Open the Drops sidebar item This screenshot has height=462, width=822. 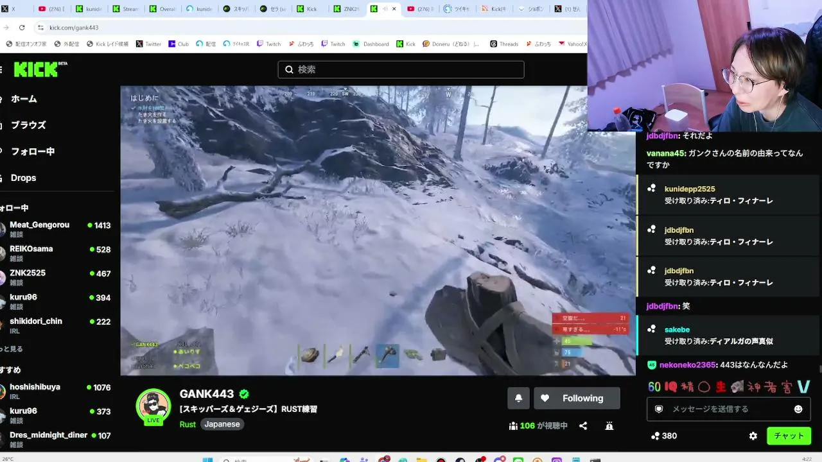coord(23,178)
